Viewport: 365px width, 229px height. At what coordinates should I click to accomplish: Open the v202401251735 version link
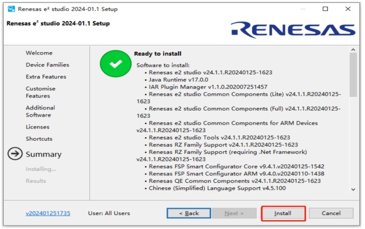point(48,213)
